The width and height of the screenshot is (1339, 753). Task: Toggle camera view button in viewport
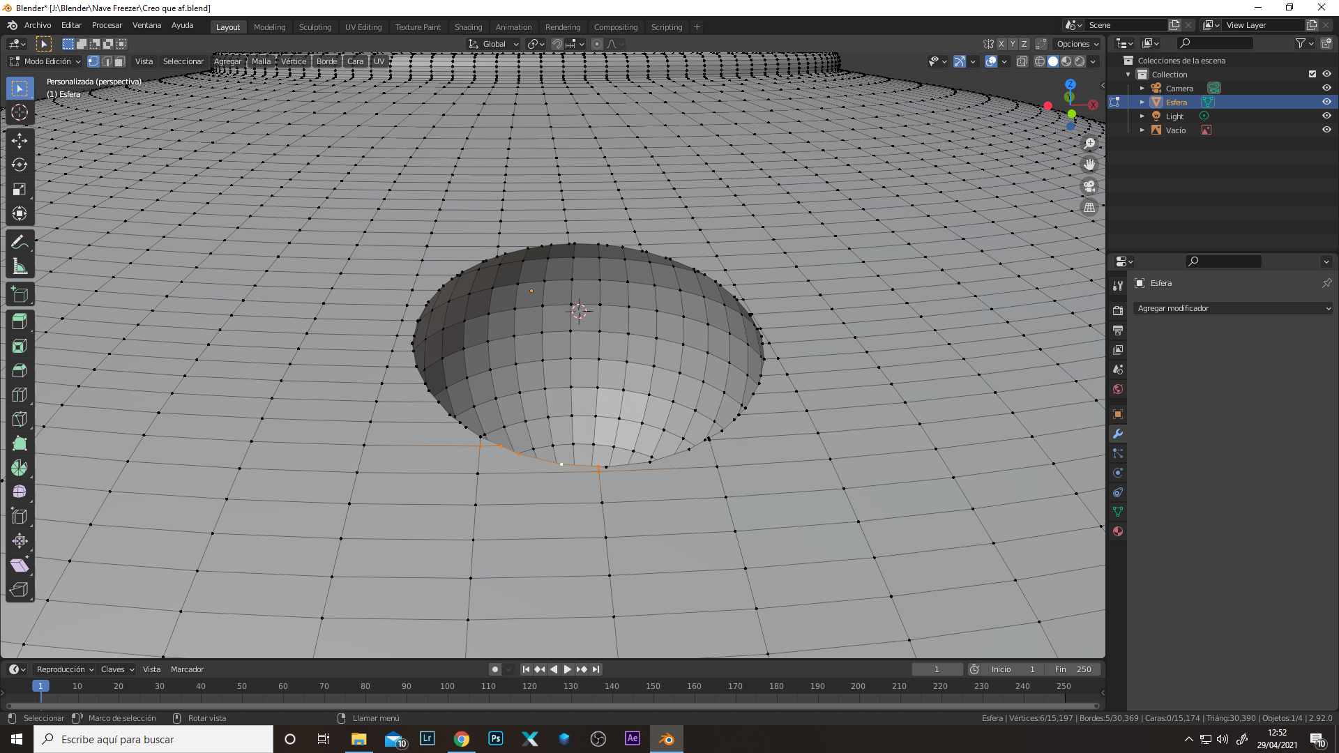coord(1089,186)
